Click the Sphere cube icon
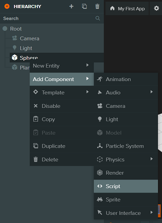The image size is (162, 223). (15, 58)
